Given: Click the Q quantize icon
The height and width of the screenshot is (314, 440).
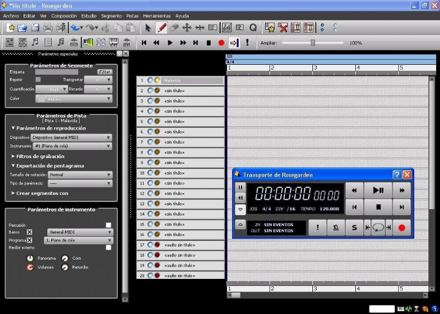Looking at the screenshot, I should pos(253,28).
